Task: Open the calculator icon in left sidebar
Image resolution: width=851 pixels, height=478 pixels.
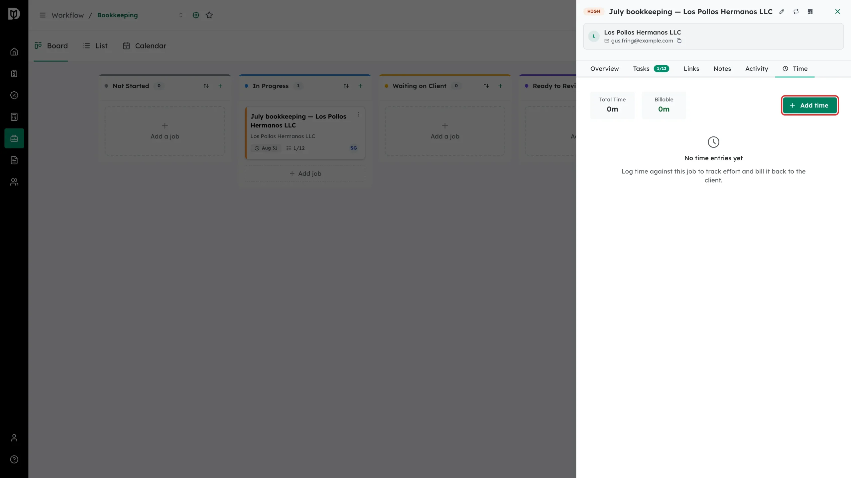Action: 14,117
